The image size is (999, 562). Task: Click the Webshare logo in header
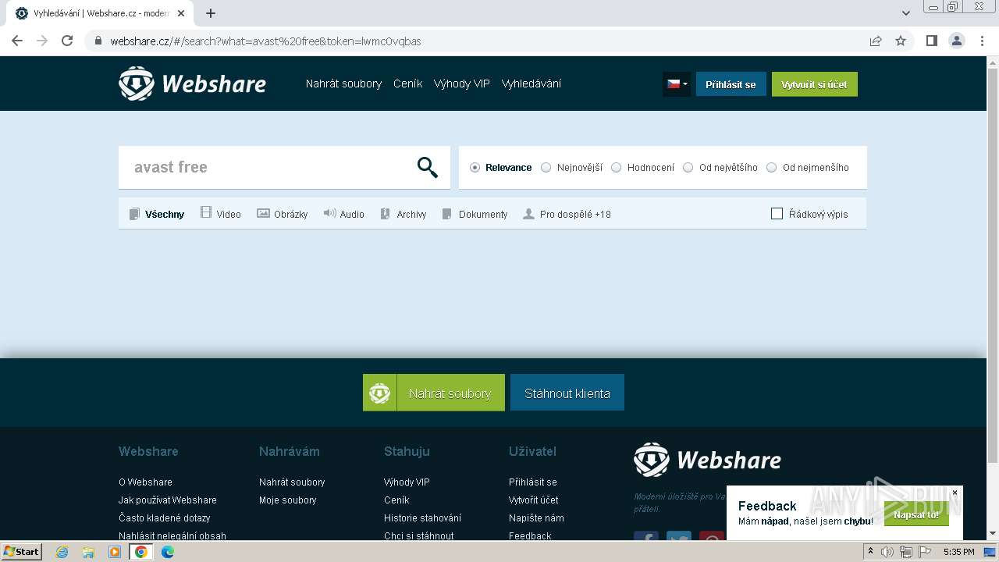pyautogui.click(x=192, y=84)
